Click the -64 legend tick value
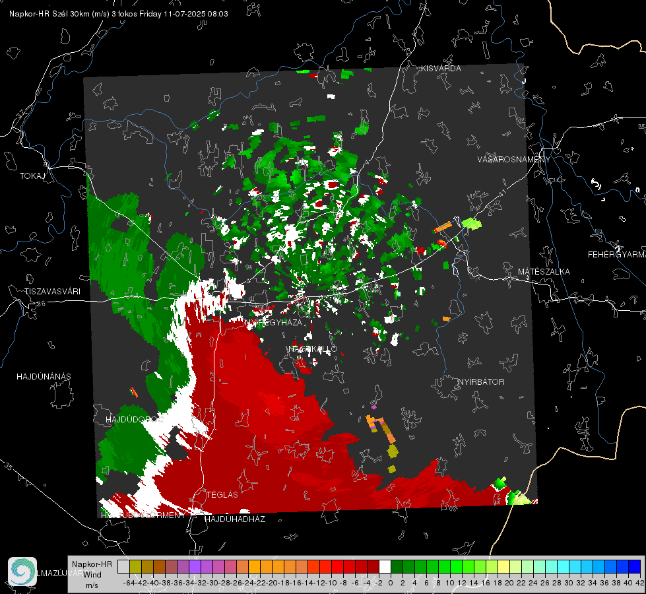 click(129, 583)
